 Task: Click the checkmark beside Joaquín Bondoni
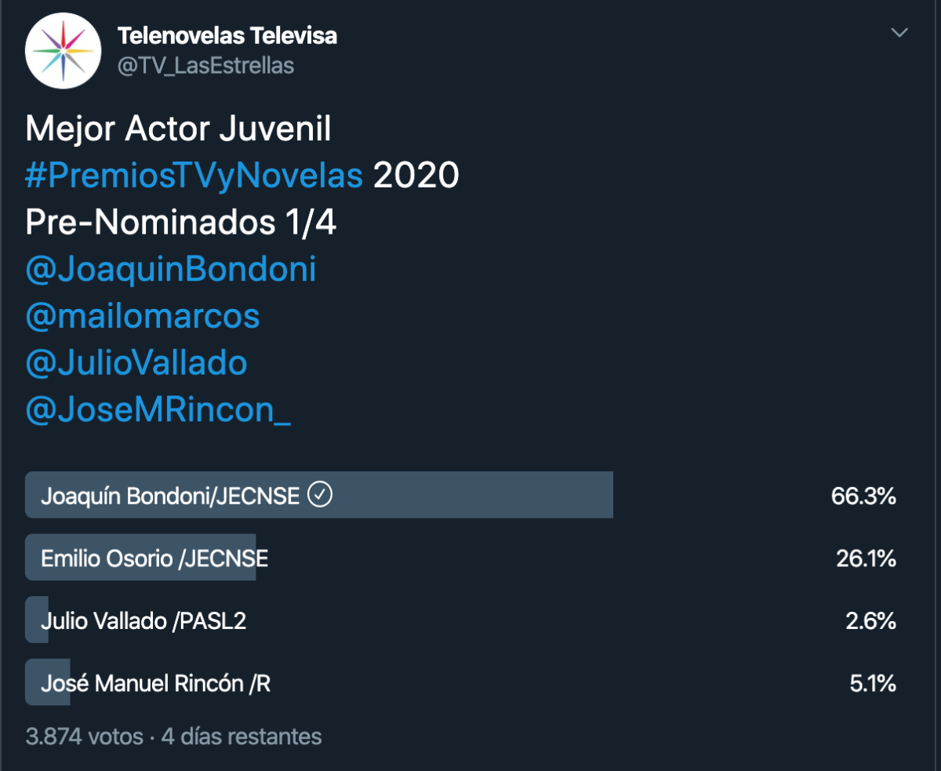(x=320, y=495)
